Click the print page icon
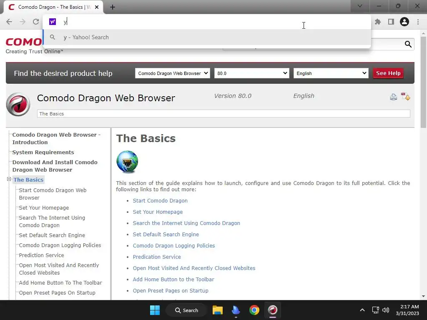Screen dimensions: 427x320 tap(394, 97)
